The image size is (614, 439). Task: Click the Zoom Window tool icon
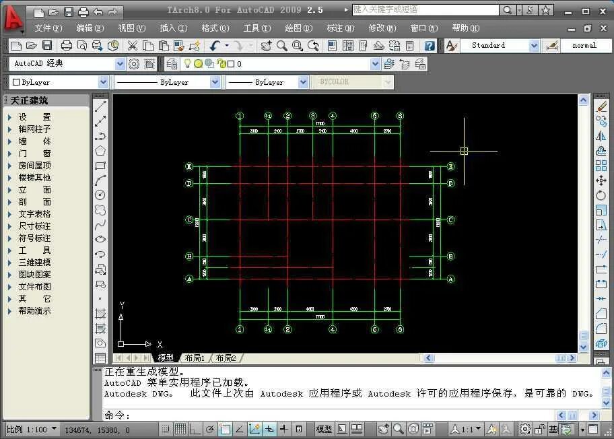tap(298, 45)
